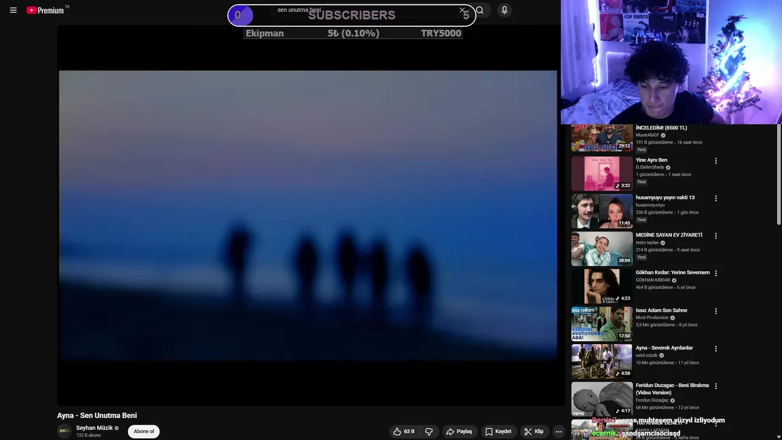Click title 'Ayna - Severek Ayrılanlar'
Image resolution: width=782 pixels, height=440 pixels.
pos(664,348)
